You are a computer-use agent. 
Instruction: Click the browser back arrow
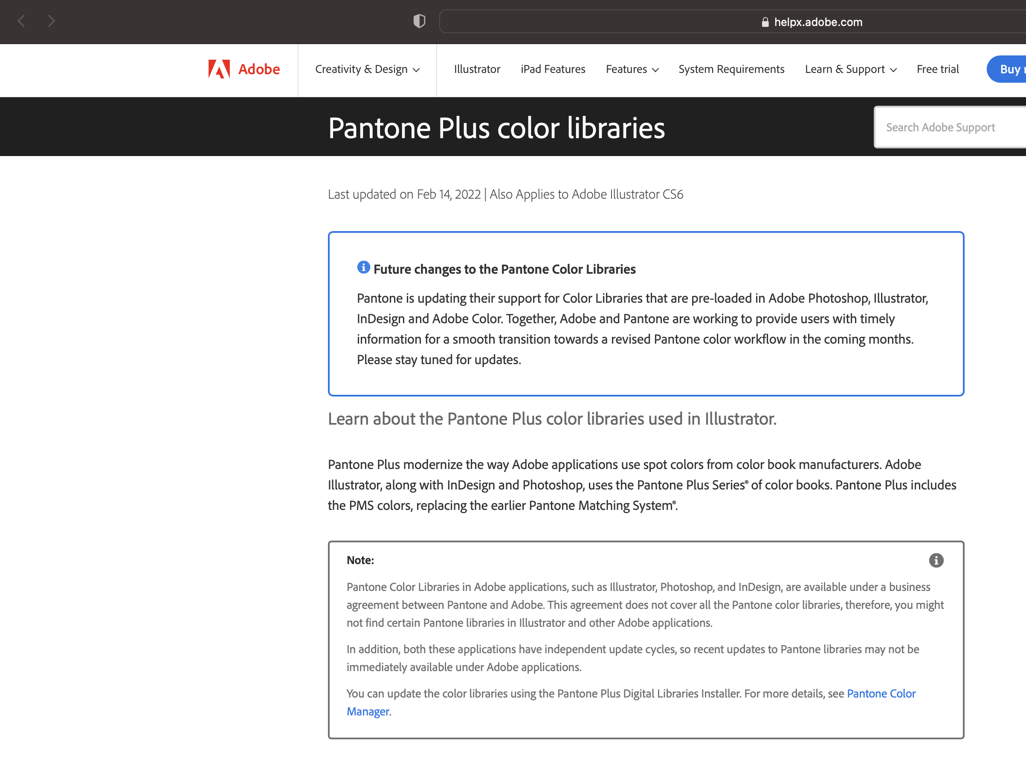(x=21, y=21)
